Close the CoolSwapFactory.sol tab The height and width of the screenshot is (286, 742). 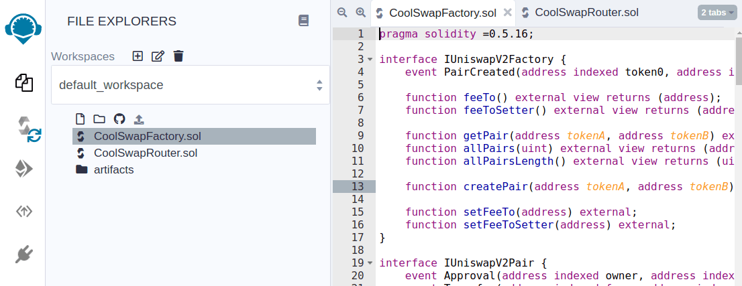(507, 13)
